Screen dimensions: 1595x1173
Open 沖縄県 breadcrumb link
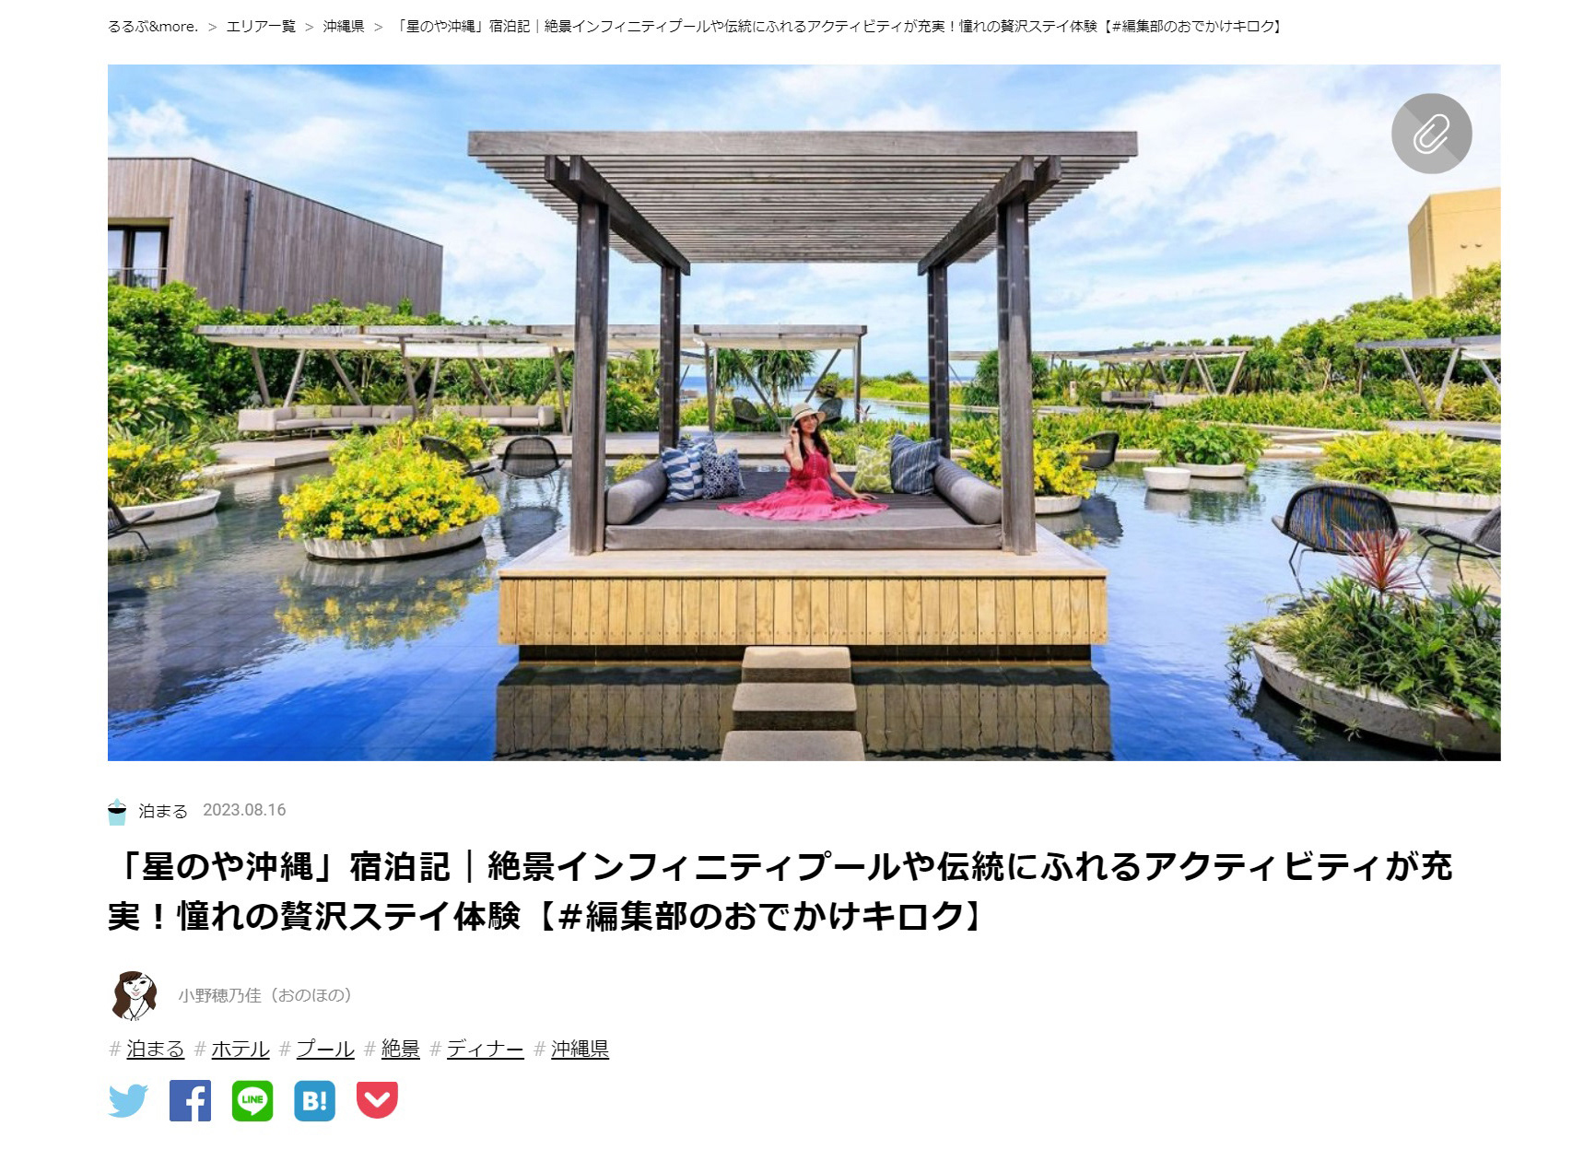pos(344,27)
